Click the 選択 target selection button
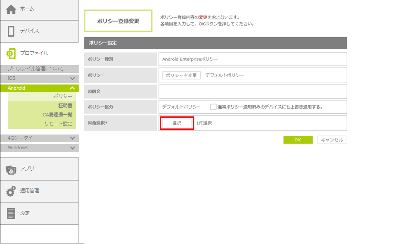The width and height of the screenshot is (402, 244). pos(177,123)
